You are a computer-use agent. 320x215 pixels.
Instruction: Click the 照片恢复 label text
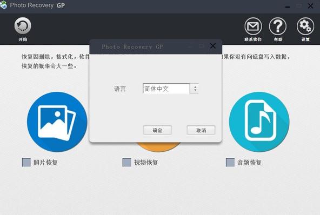(45, 163)
